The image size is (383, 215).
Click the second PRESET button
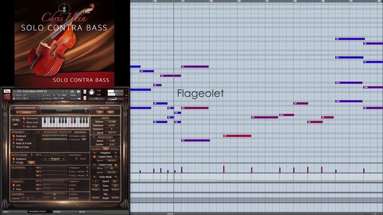[x=110, y=112]
